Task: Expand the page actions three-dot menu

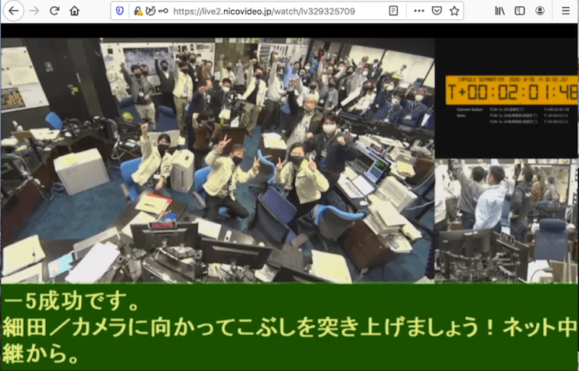Action: tap(419, 11)
